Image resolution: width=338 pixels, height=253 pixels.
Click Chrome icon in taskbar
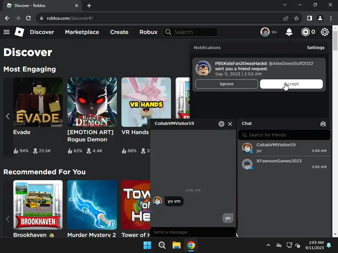(191, 245)
